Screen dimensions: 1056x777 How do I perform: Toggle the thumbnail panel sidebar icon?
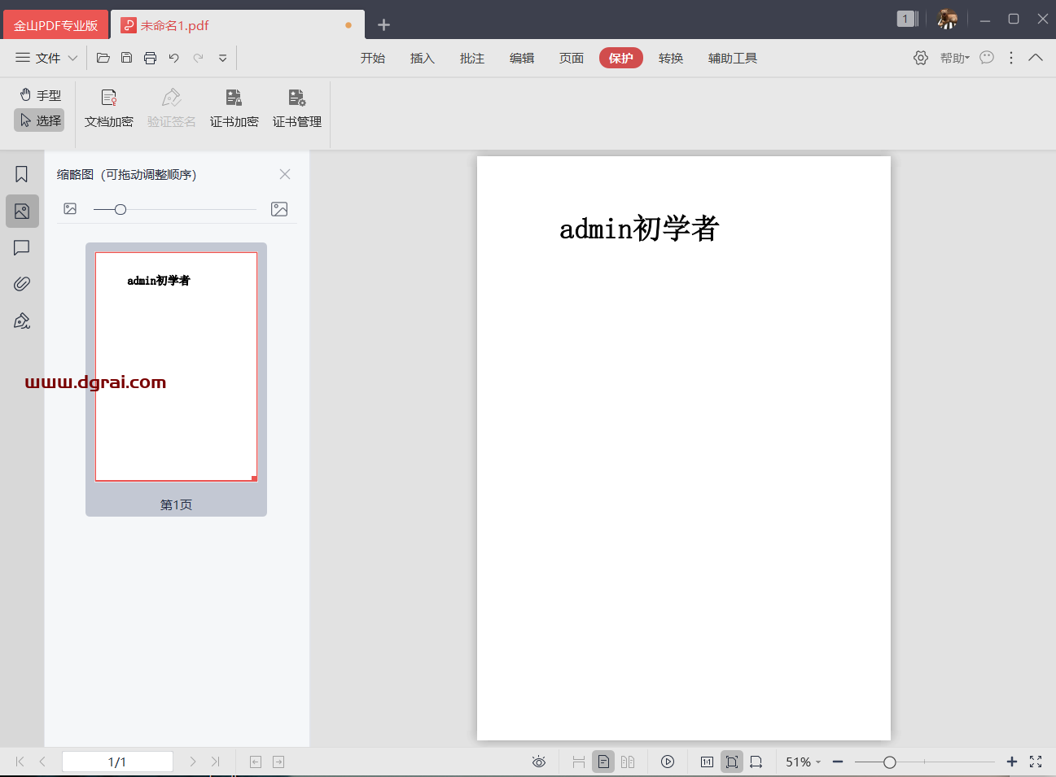click(22, 212)
